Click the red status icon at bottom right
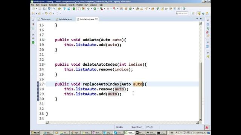The image size is (241, 135). [207, 127]
